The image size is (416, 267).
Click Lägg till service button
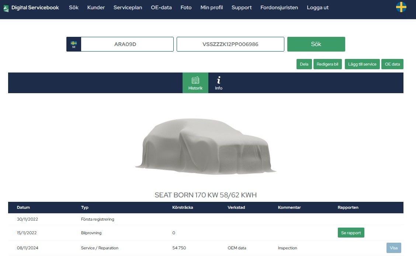(362, 64)
